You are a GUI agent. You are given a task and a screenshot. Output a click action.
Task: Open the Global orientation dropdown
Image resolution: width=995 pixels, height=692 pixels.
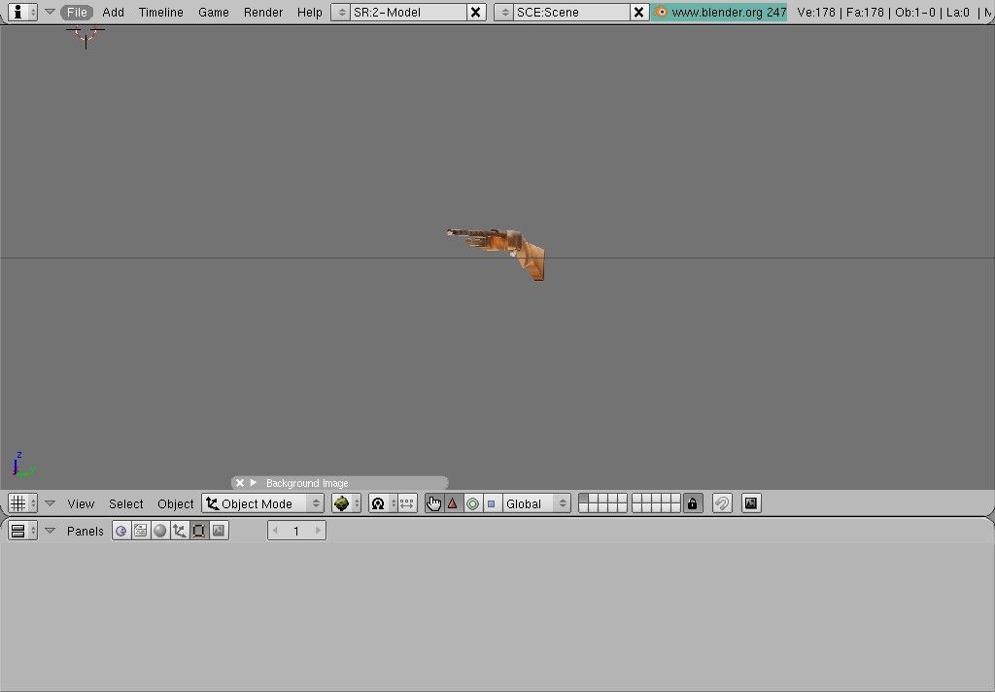(536, 503)
